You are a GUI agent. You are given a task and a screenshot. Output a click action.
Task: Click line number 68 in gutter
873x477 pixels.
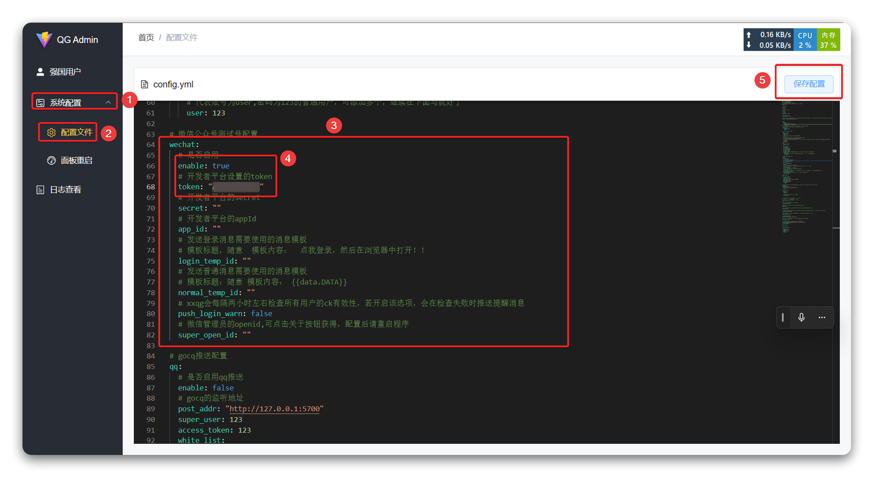(151, 187)
